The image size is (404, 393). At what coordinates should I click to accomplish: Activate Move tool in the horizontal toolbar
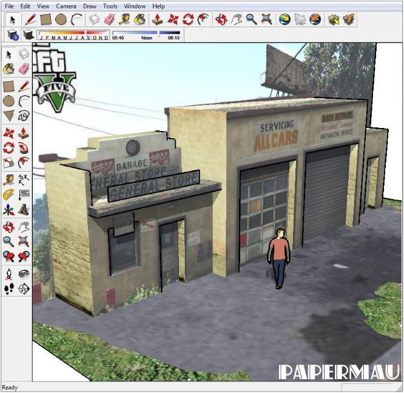[173, 19]
